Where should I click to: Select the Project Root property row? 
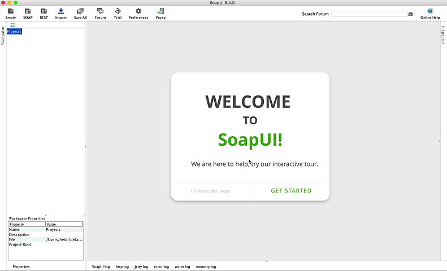[x=46, y=244]
